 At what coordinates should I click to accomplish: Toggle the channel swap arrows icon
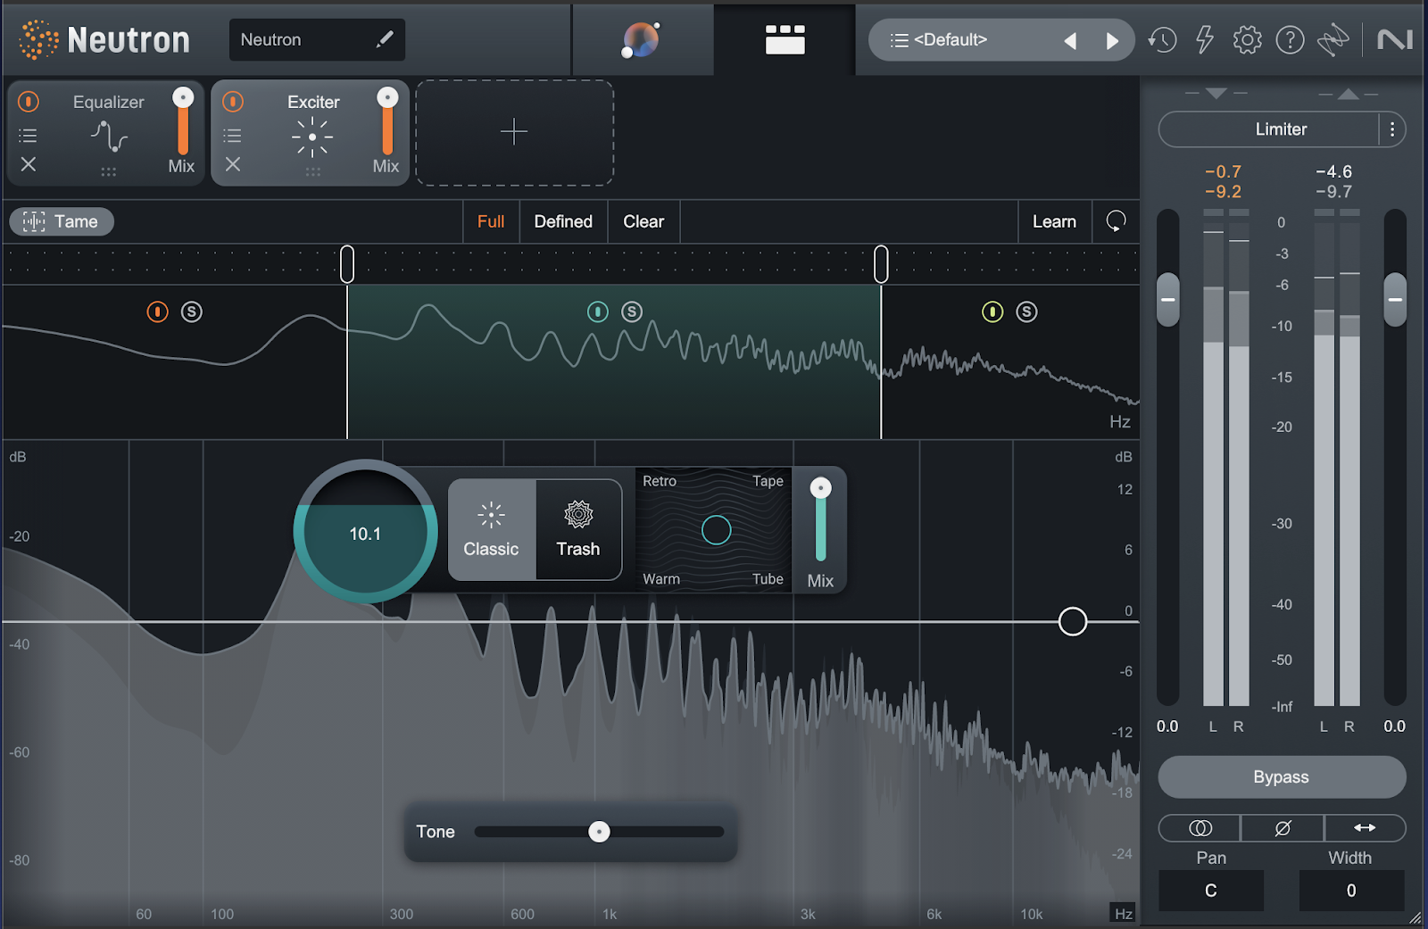click(x=1365, y=828)
